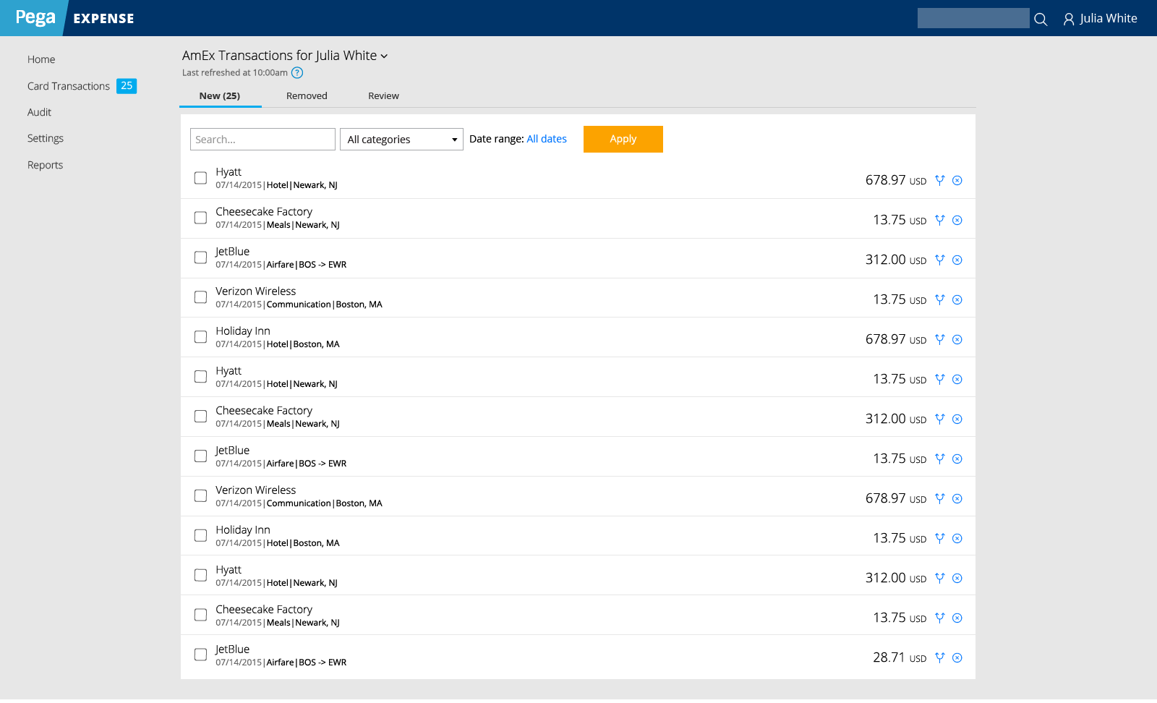Remove the Verizon Wireless 678.97 USD transaction
Screen dimensions: 1157x703
coord(957,499)
